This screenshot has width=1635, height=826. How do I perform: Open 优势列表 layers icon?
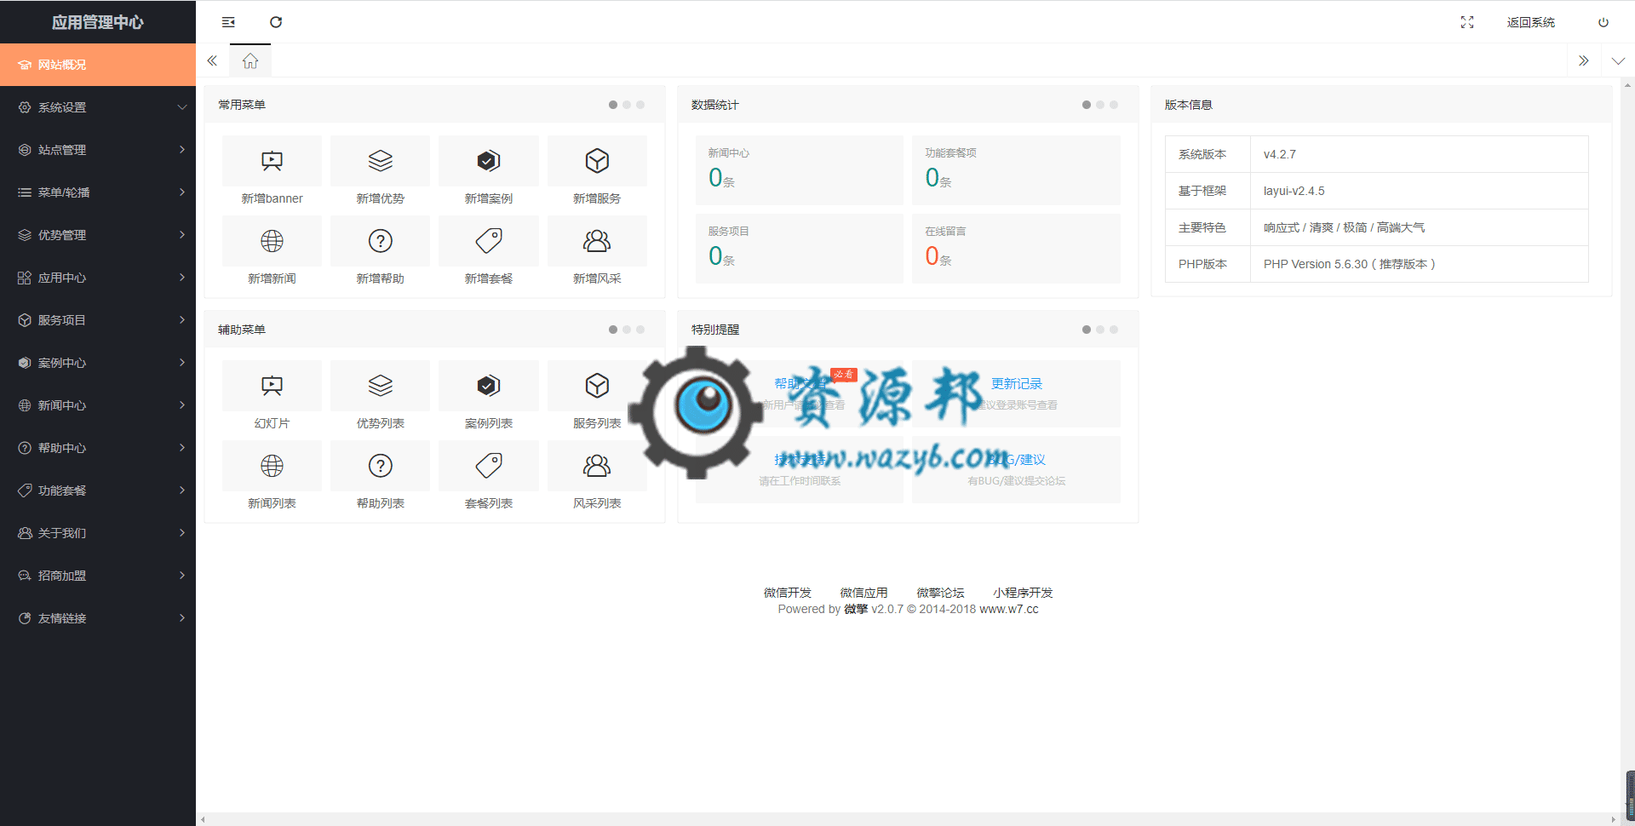click(x=380, y=386)
